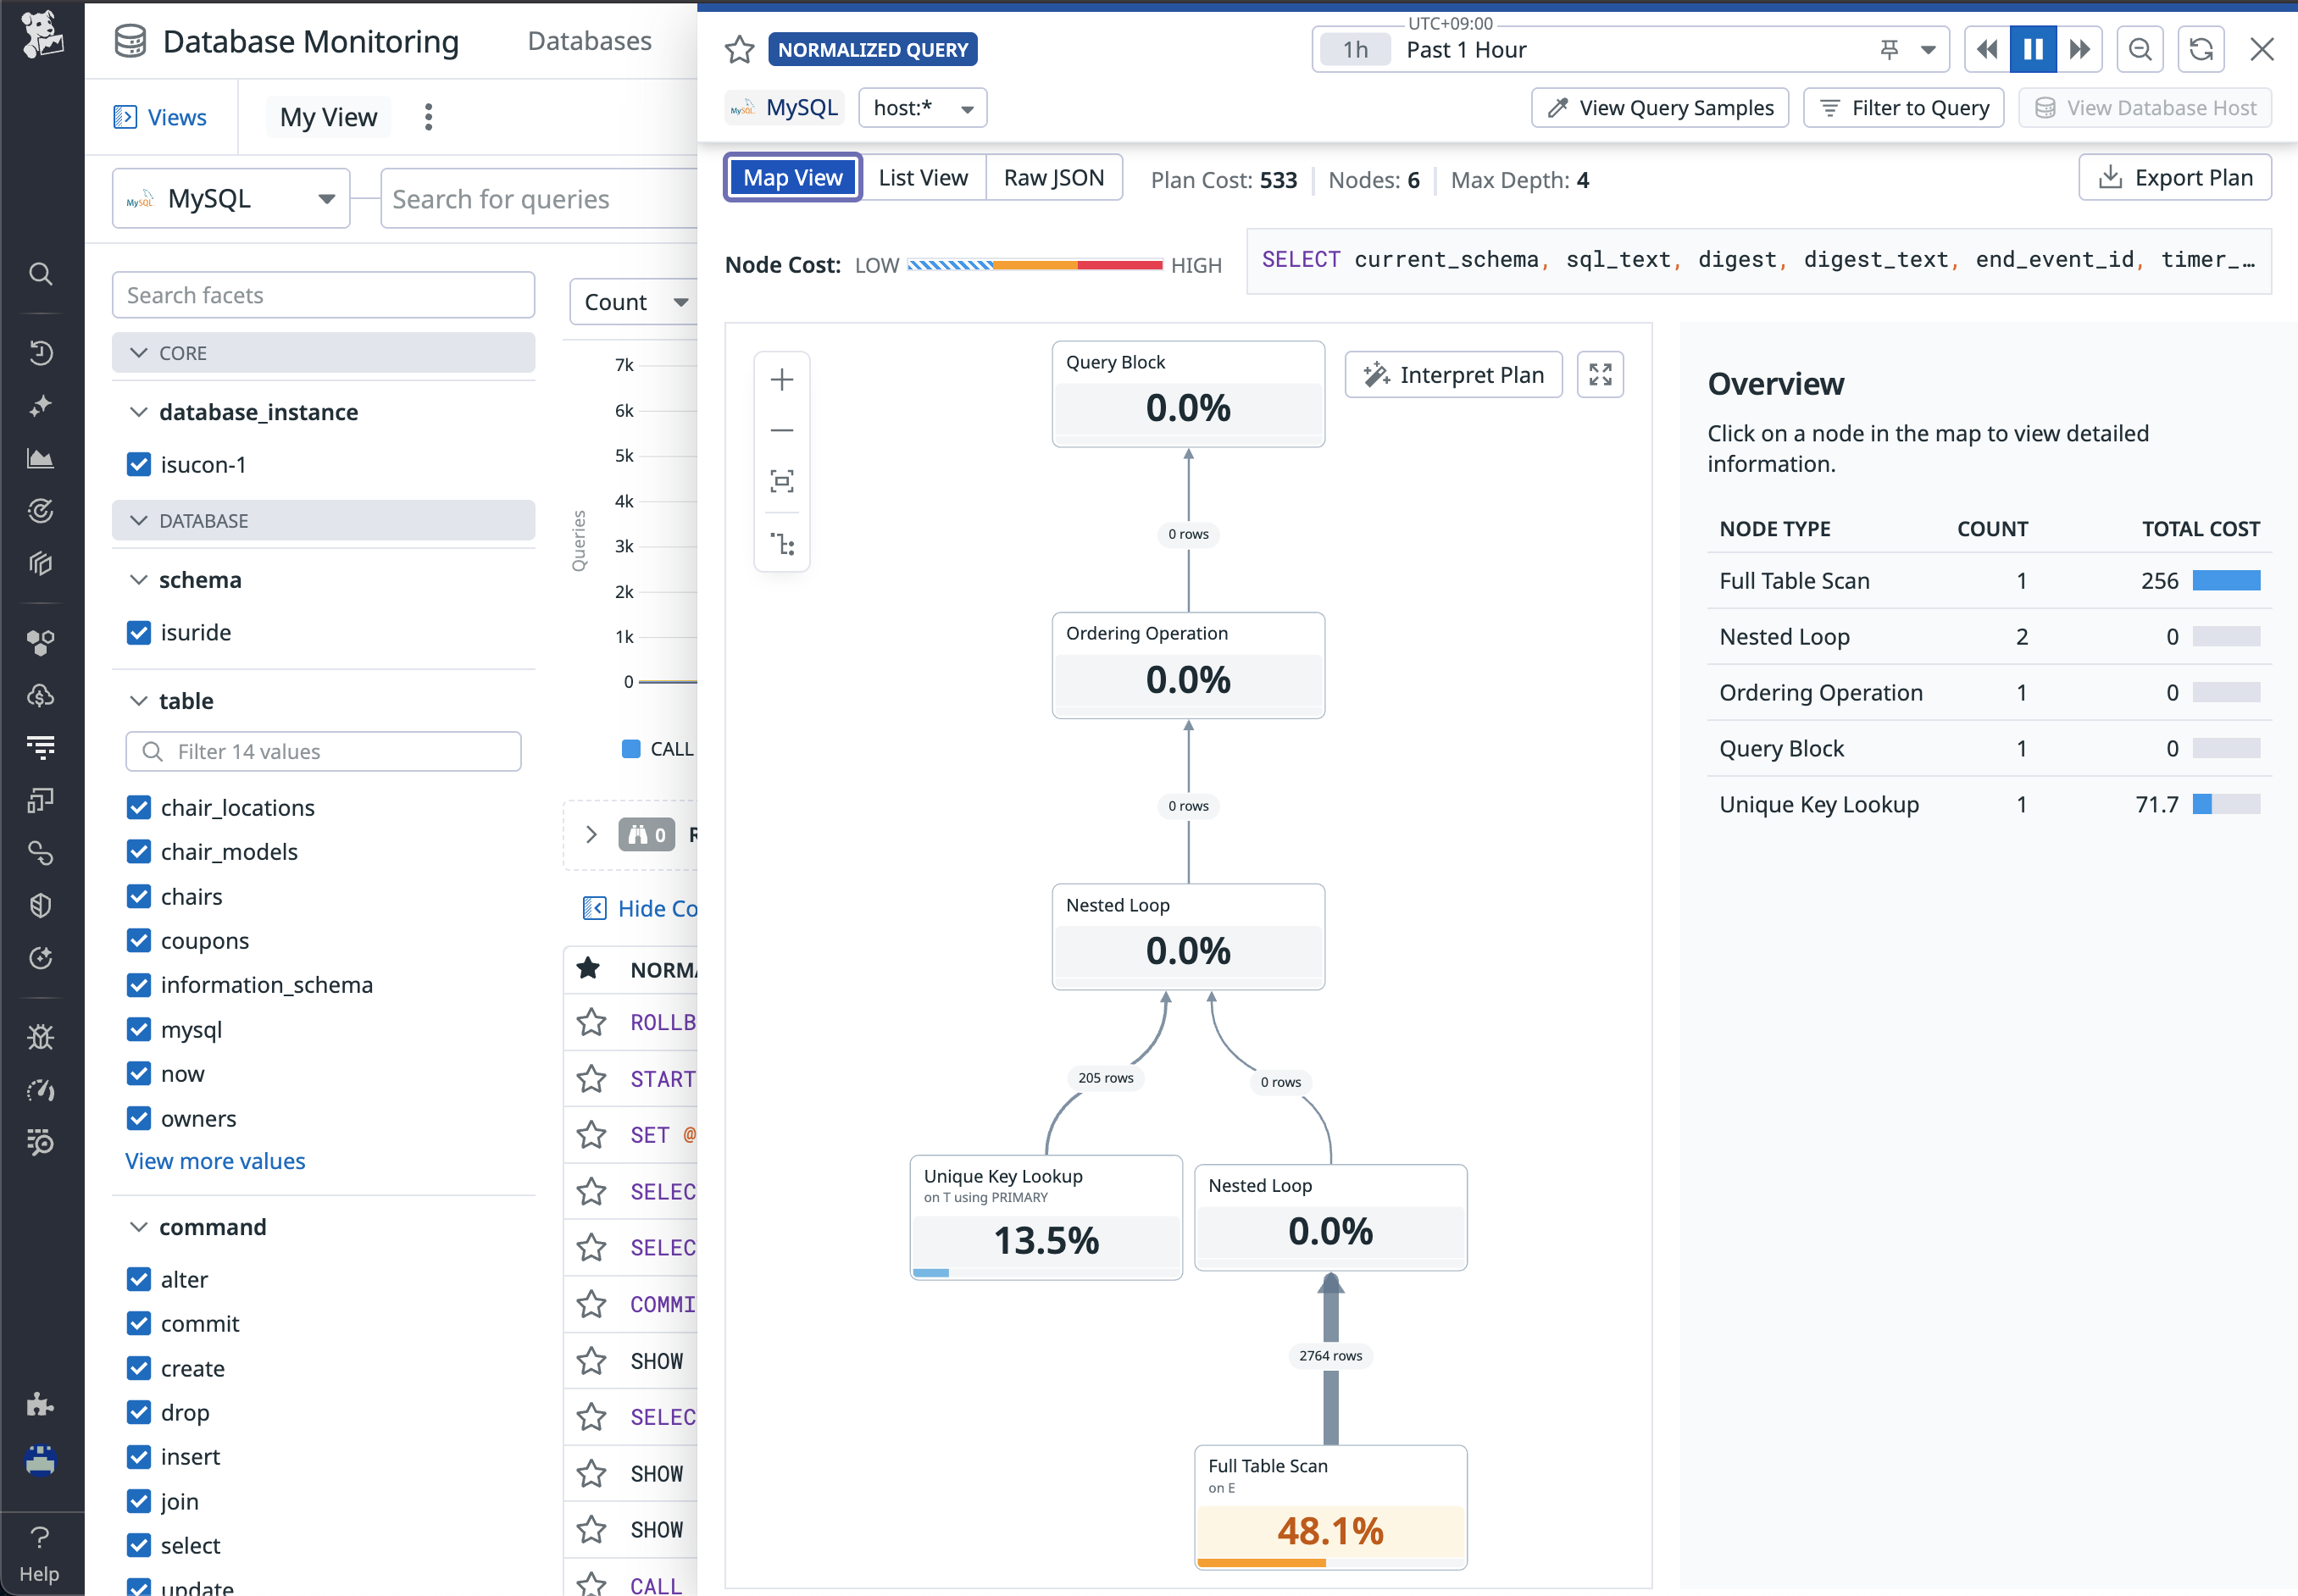Image resolution: width=2298 pixels, height=1596 pixels.
Task: Toggle the isucon-1 database instance checkbox
Action: (x=139, y=464)
